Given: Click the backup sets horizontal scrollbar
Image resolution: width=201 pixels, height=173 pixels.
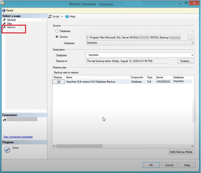Looking at the screenshot, I should [x=122, y=146].
